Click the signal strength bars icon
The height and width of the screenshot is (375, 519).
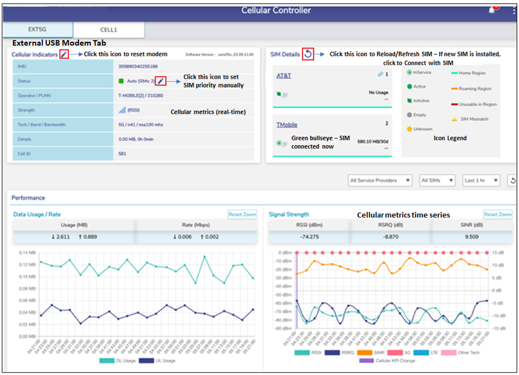(x=122, y=110)
